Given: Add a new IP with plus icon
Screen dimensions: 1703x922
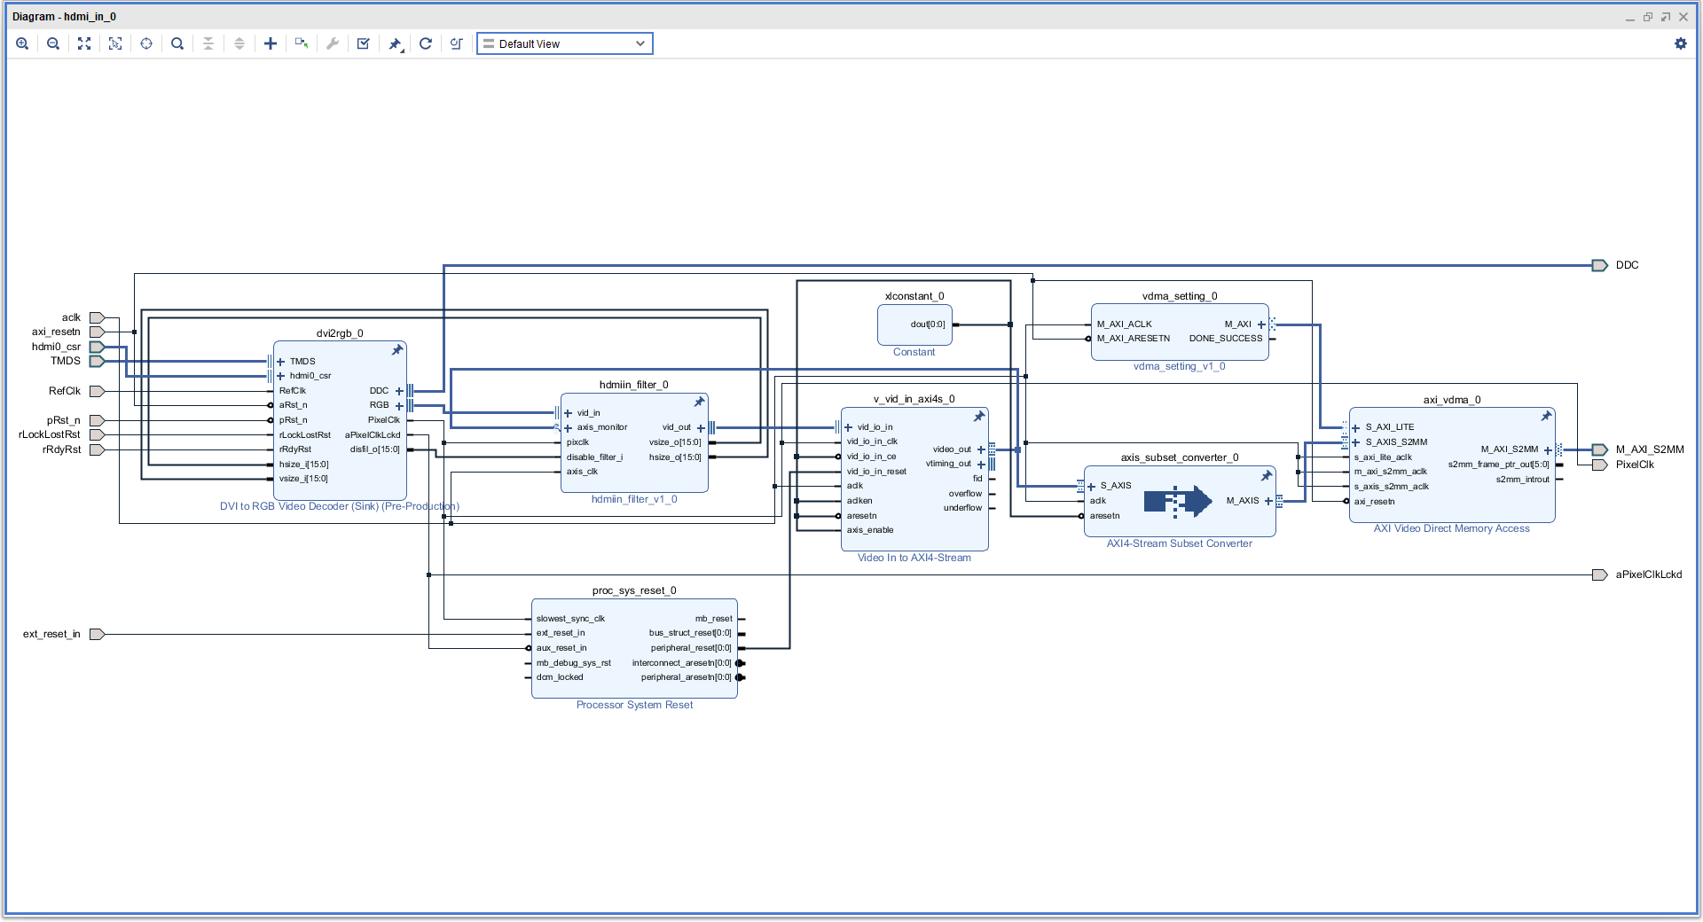Looking at the screenshot, I should tap(271, 43).
